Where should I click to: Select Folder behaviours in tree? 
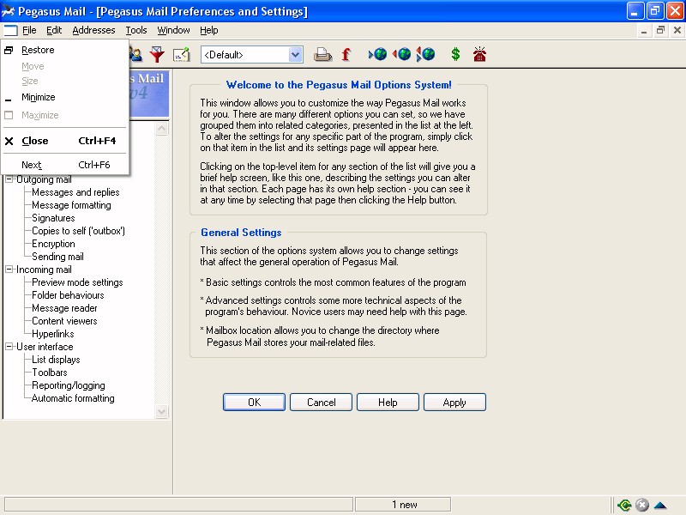(68, 295)
